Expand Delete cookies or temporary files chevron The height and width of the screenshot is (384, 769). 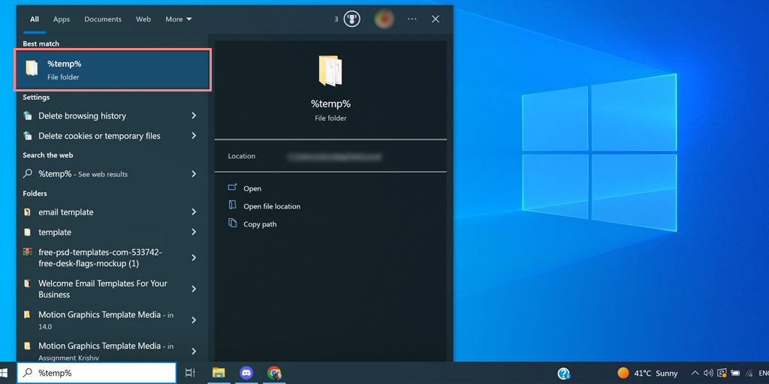pyautogui.click(x=194, y=136)
